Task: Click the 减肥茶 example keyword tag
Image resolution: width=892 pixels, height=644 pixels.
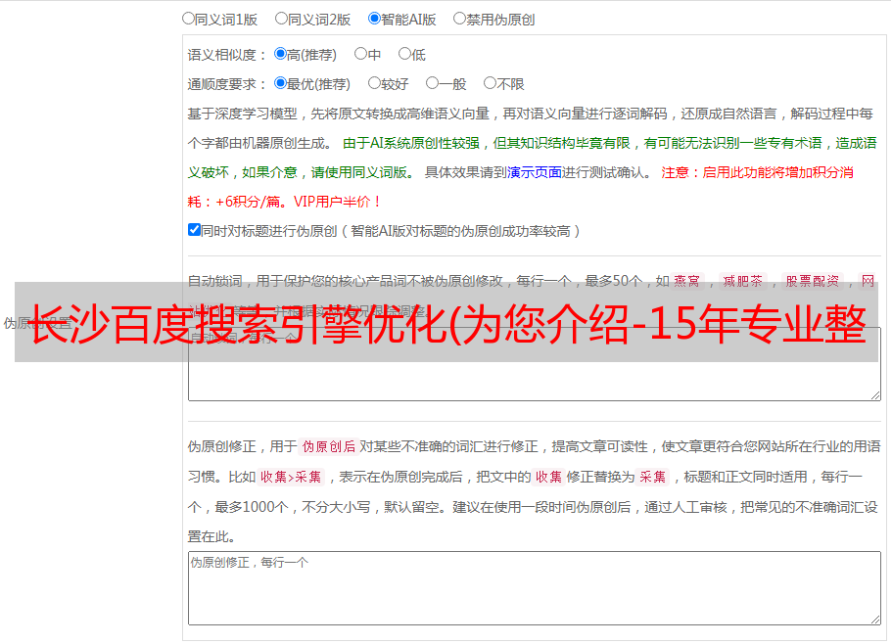Action: click(x=743, y=281)
